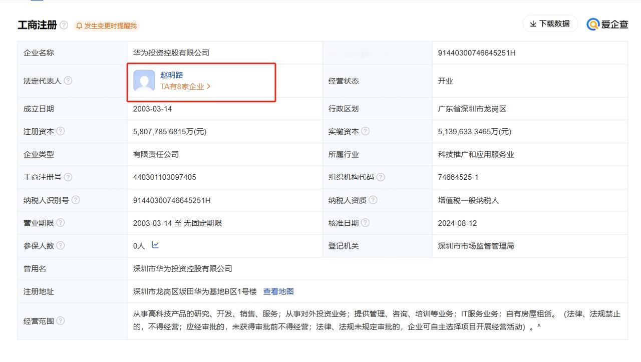
Task: Click 增值税一般纳税人 taxpayer value
Action: tap(468, 200)
